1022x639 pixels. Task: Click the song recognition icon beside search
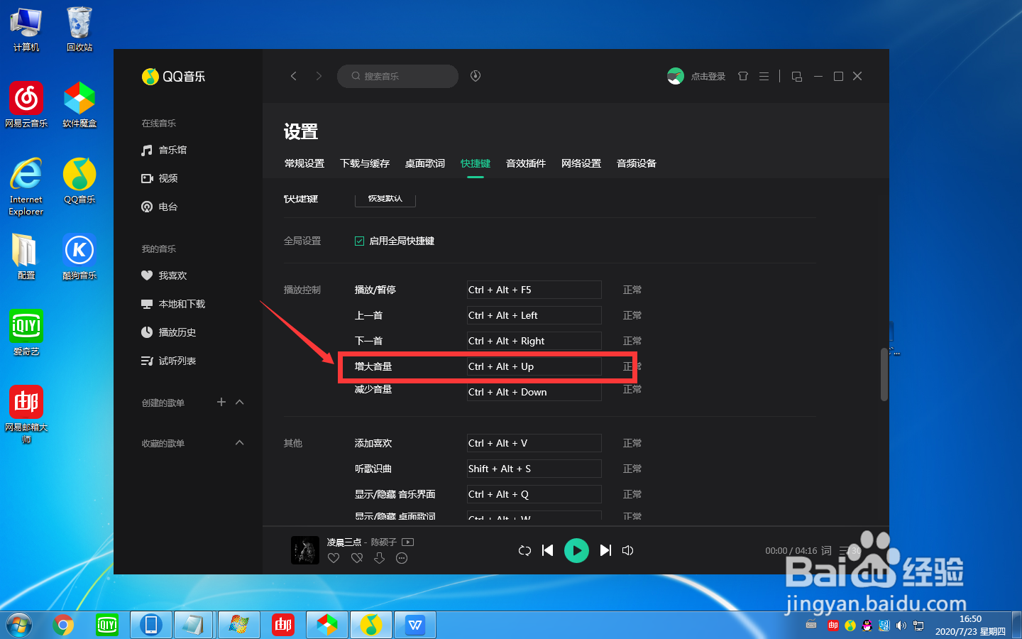[476, 76]
